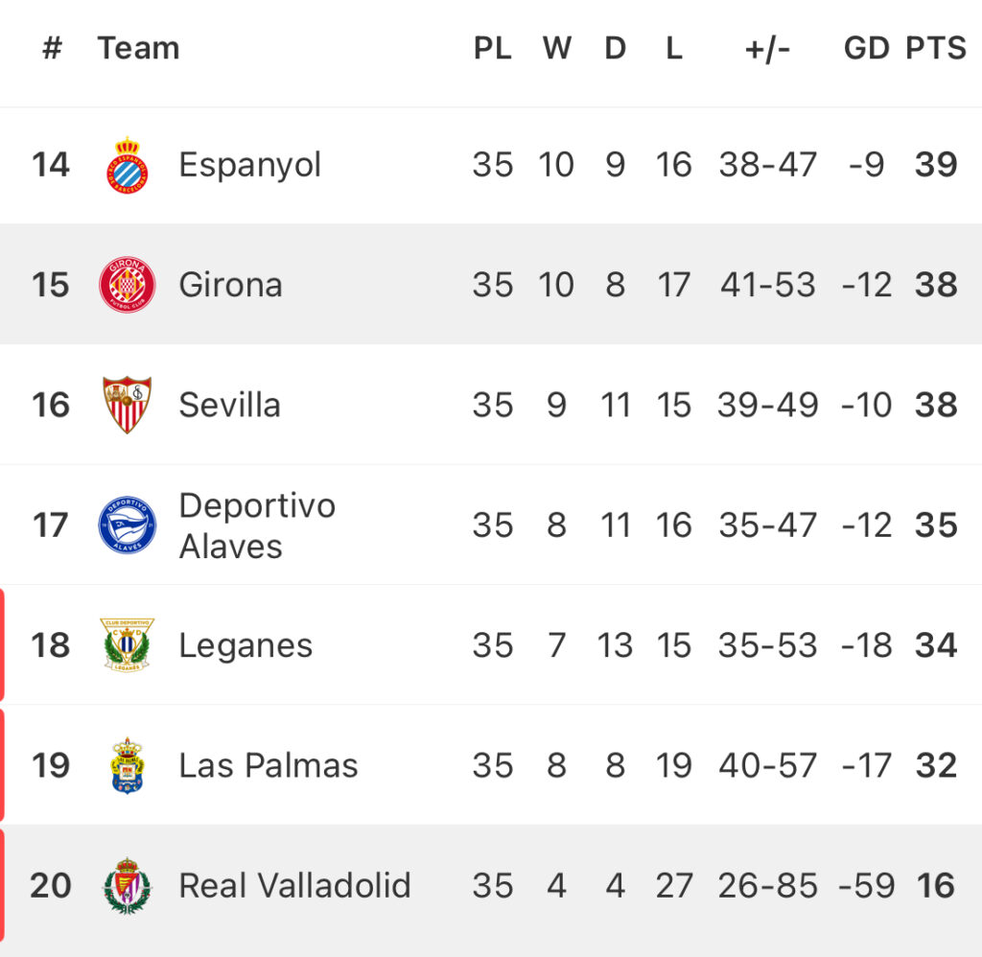Open the Espanyol team name link
This screenshot has height=957, width=982.
[250, 165]
